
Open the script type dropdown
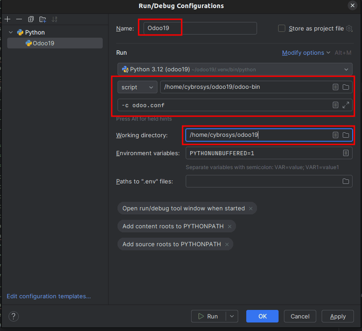click(137, 87)
